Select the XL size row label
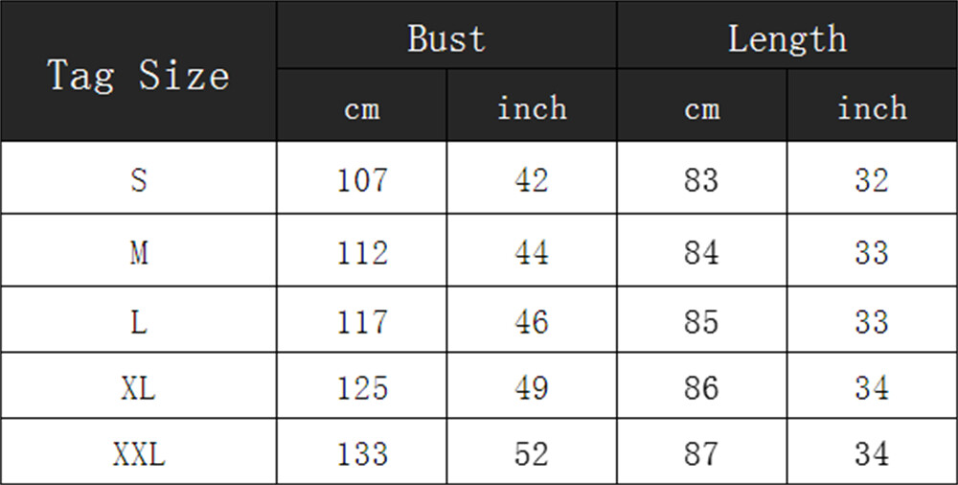Viewport: 958px width, 485px height. point(139,386)
